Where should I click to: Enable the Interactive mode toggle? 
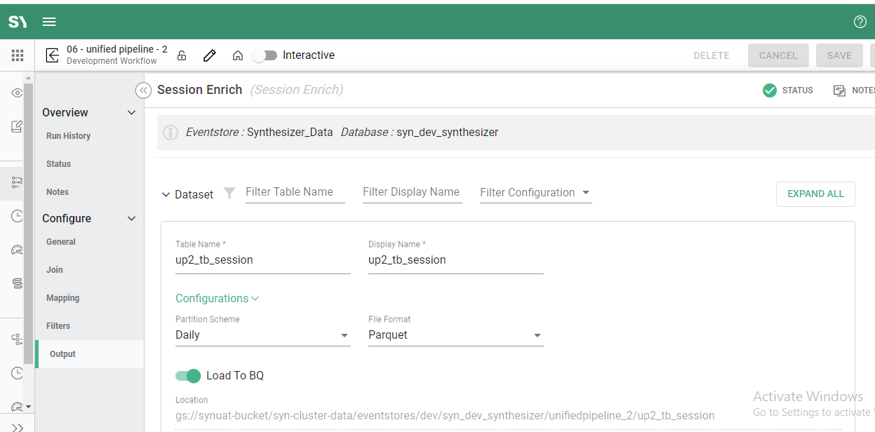tap(265, 55)
